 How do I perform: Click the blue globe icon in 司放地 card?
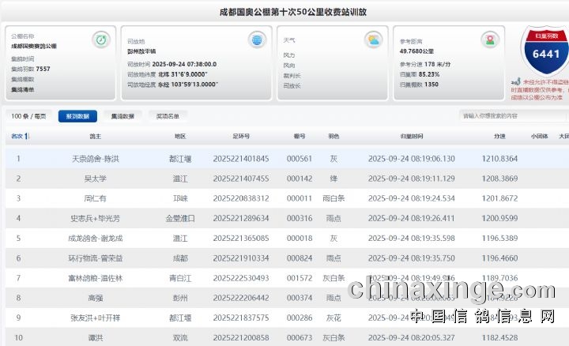(x=257, y=39)
